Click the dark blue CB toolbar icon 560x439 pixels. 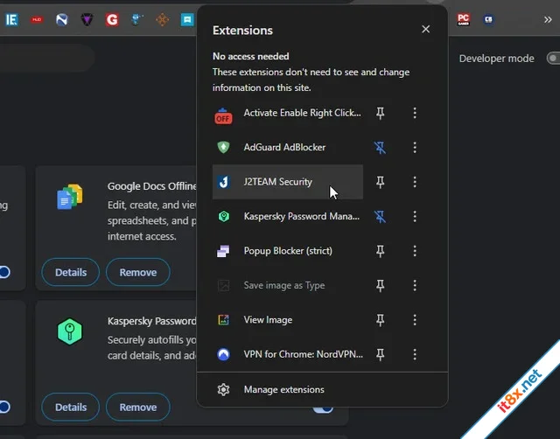pyautogui.click(x=488, y=19)
